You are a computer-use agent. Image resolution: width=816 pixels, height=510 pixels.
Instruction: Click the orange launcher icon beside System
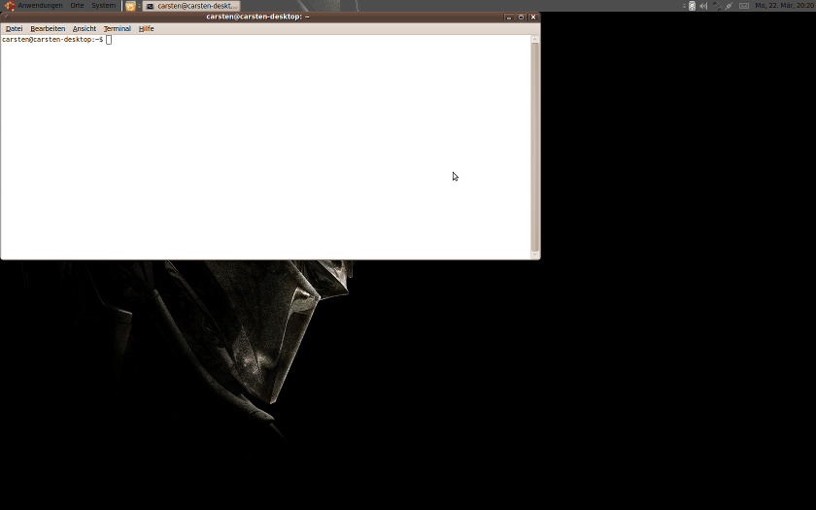tap(130, 6)
